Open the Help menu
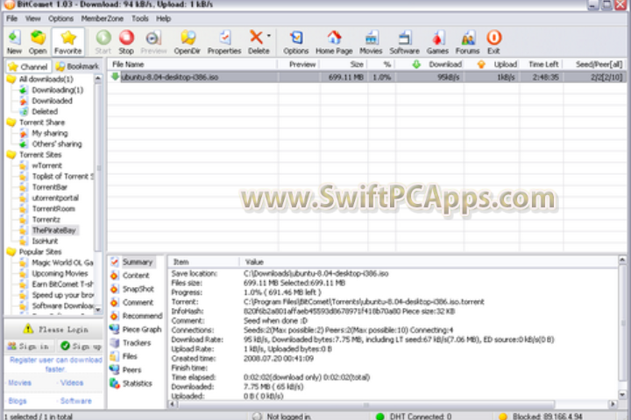This screenshot has height=420, width=631. [163, 18]
